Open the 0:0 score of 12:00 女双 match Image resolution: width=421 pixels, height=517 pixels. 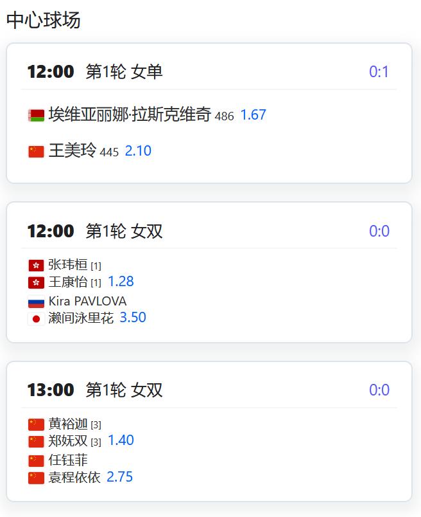[x=379, y=231]
